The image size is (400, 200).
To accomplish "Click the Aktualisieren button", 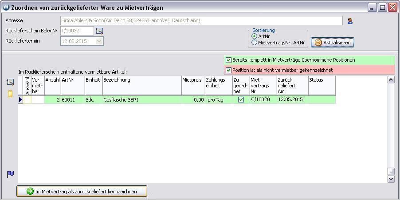I will [333, 43].
